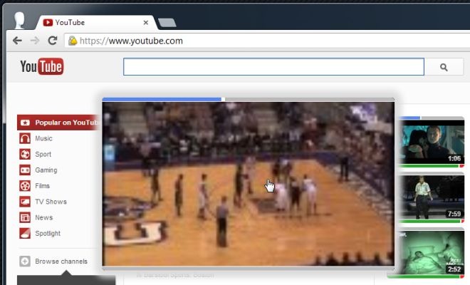
Task: Click the game controller Gaming icon
Action: pos(25,170)
